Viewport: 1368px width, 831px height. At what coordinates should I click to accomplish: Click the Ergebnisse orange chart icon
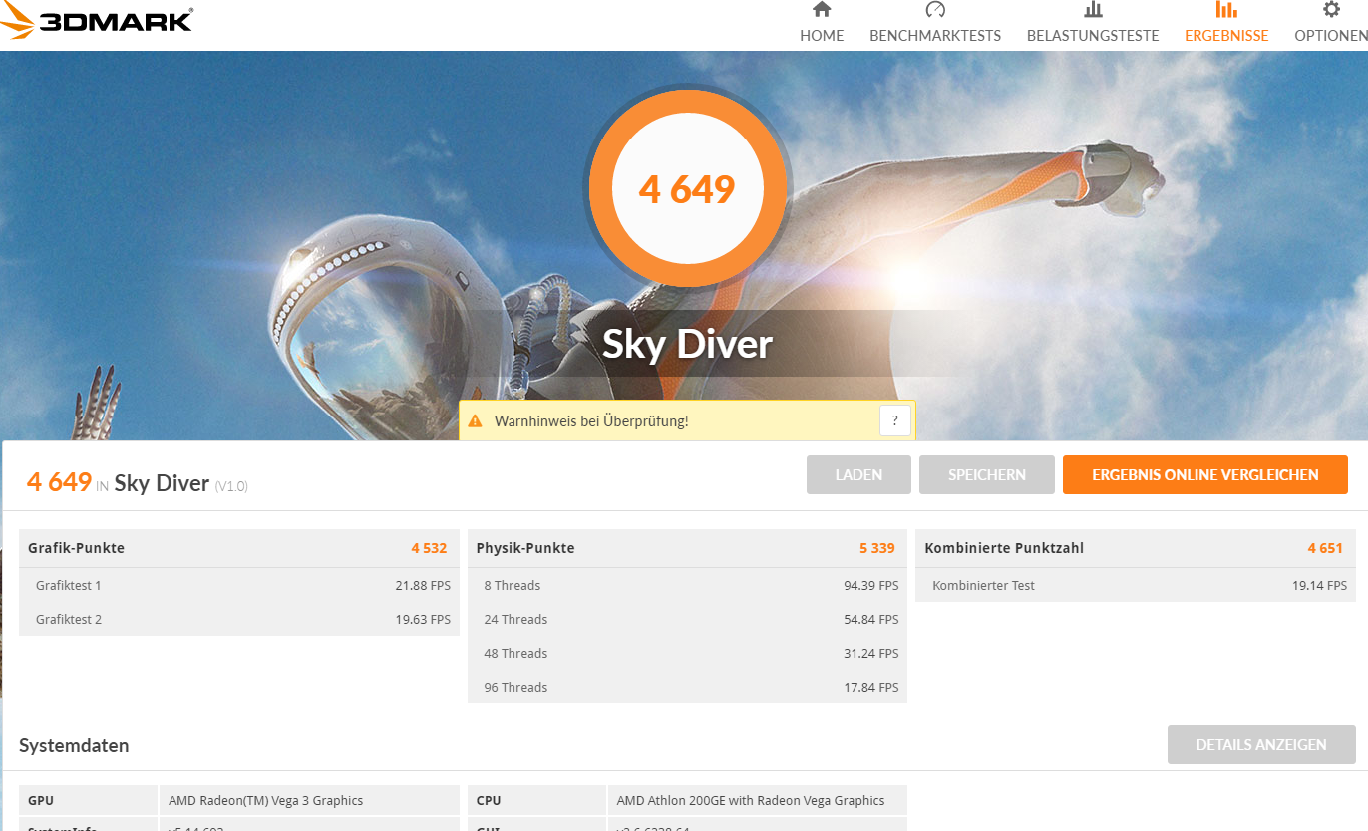click(1226, 10)
